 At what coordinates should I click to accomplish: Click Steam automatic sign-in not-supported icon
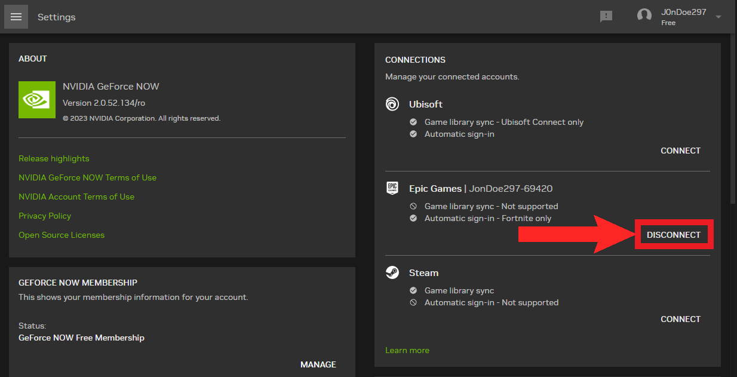413,303
